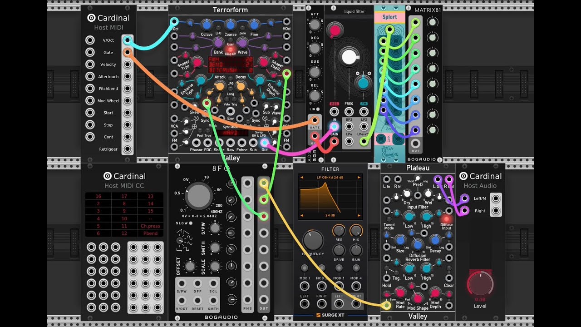581x327 pixels.
Task: Click the large white knob on liquid filter
Action: (349, 57)
